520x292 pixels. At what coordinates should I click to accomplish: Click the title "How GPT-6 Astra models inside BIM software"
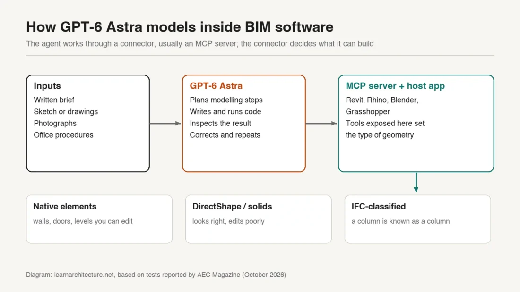[x=180, y=27]
